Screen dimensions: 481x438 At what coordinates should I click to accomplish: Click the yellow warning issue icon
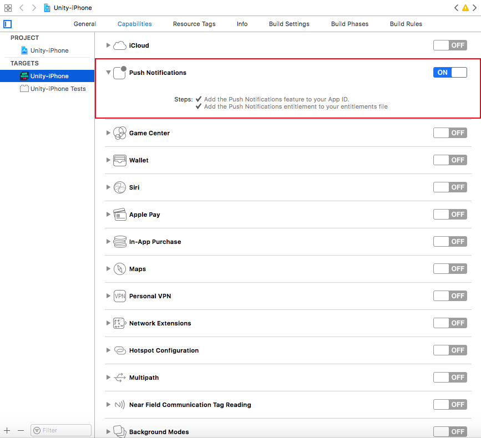[465, 8]
